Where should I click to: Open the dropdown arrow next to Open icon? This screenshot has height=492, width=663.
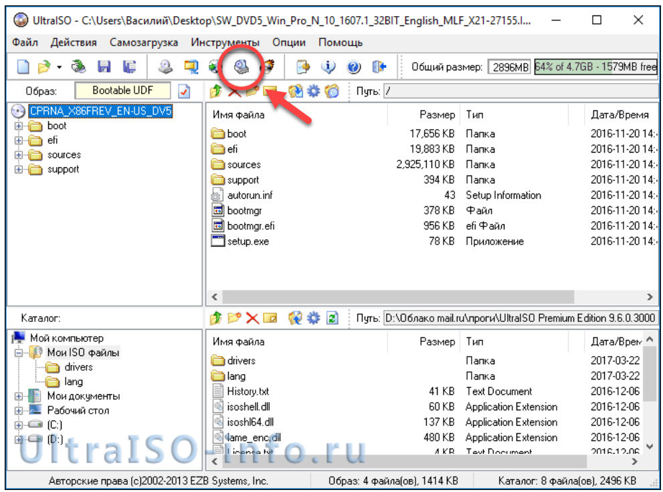[59, 67]
